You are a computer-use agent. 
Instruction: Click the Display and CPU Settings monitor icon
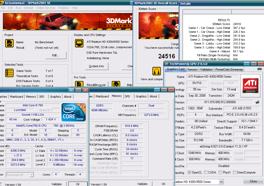[x=79, y=43]
